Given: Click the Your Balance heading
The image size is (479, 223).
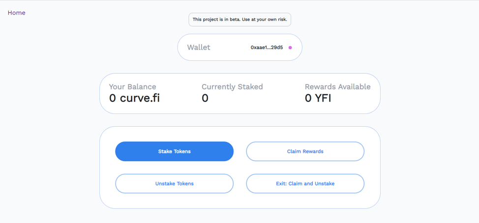Looking at the screenshot, I should 132,87.
